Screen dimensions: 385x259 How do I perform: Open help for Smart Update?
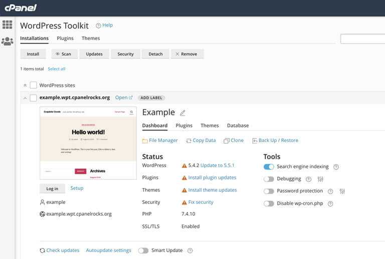click(190, 250)
